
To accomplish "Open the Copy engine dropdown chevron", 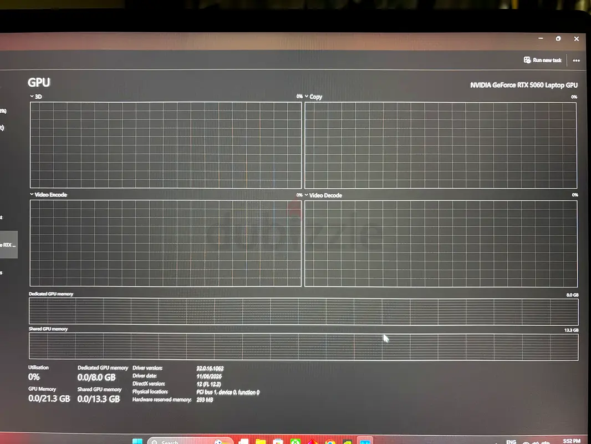I will point(307,96).
